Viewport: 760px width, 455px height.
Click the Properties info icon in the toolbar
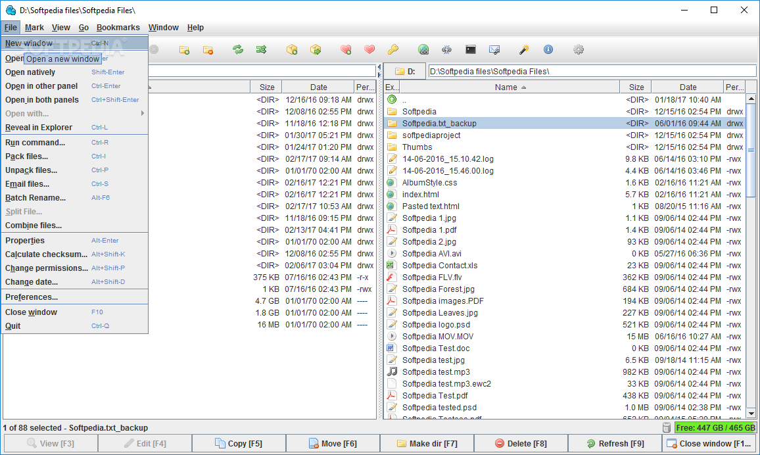tap(548, 49)
